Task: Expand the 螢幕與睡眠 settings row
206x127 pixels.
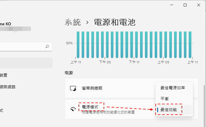Action: point(112,88)
